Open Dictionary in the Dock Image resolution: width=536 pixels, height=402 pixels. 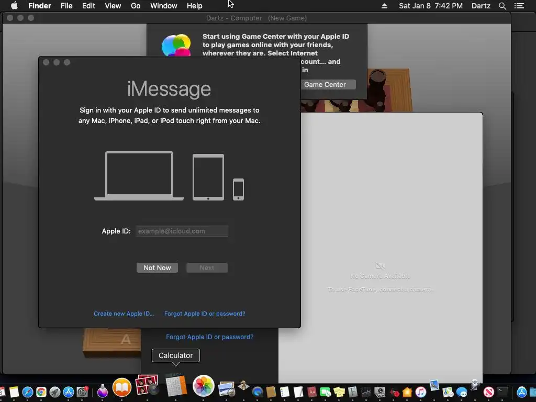312,392
